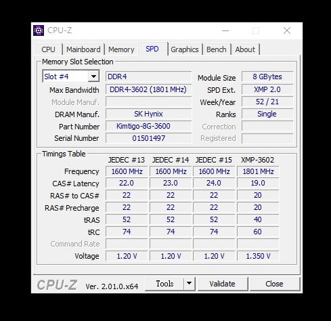
Task: Close the CPU-Z window with the X
Action: tap(287, 30)
